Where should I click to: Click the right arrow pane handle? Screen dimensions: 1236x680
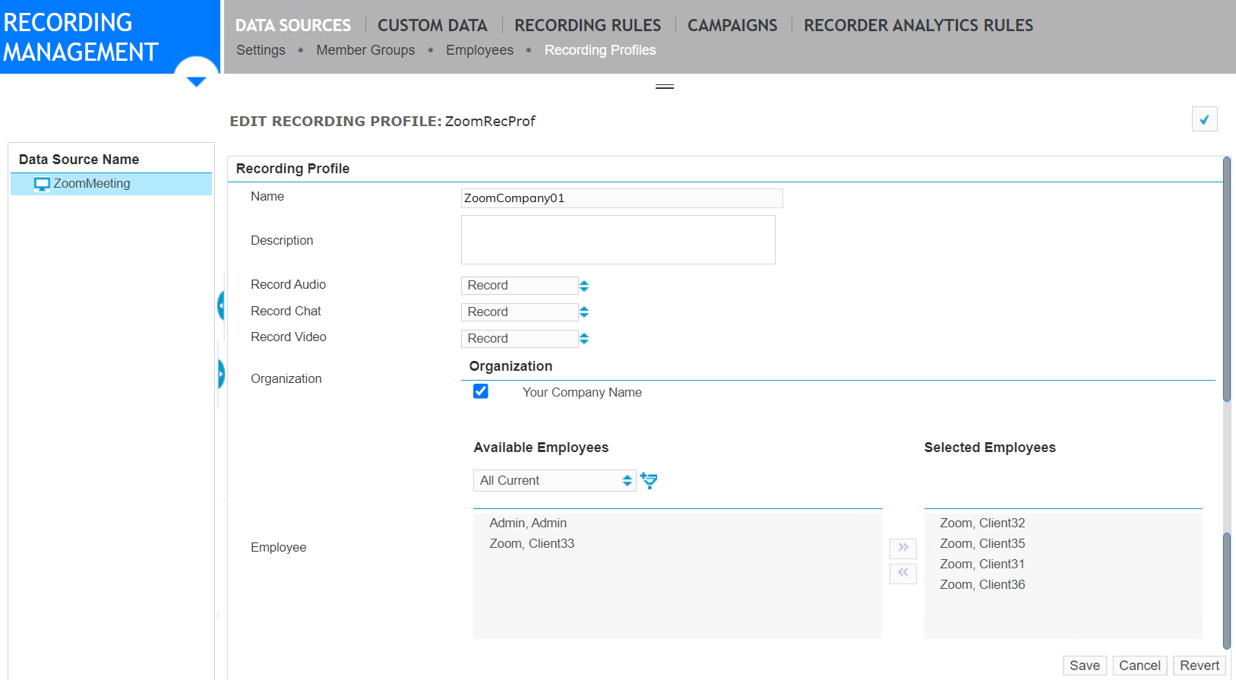point(221,374)
